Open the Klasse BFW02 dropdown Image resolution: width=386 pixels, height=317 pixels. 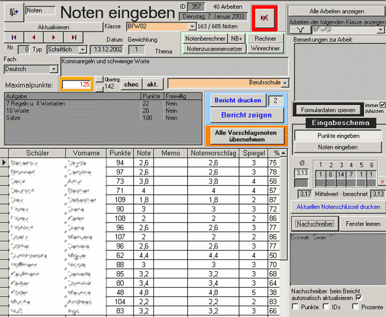[x=192, y=26]
